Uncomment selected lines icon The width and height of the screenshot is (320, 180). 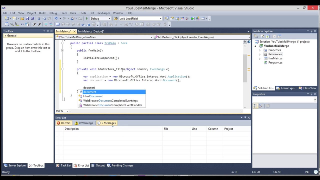point(51,24)
